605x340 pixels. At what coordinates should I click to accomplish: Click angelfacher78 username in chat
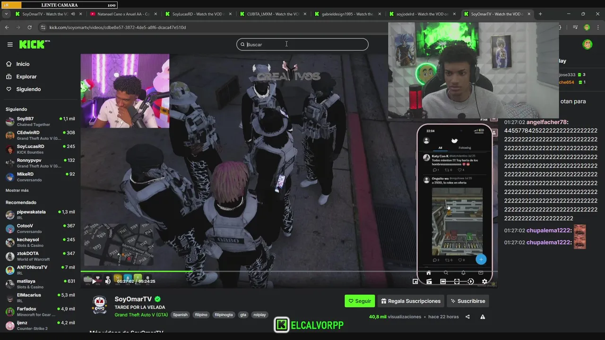coord(546,122)
